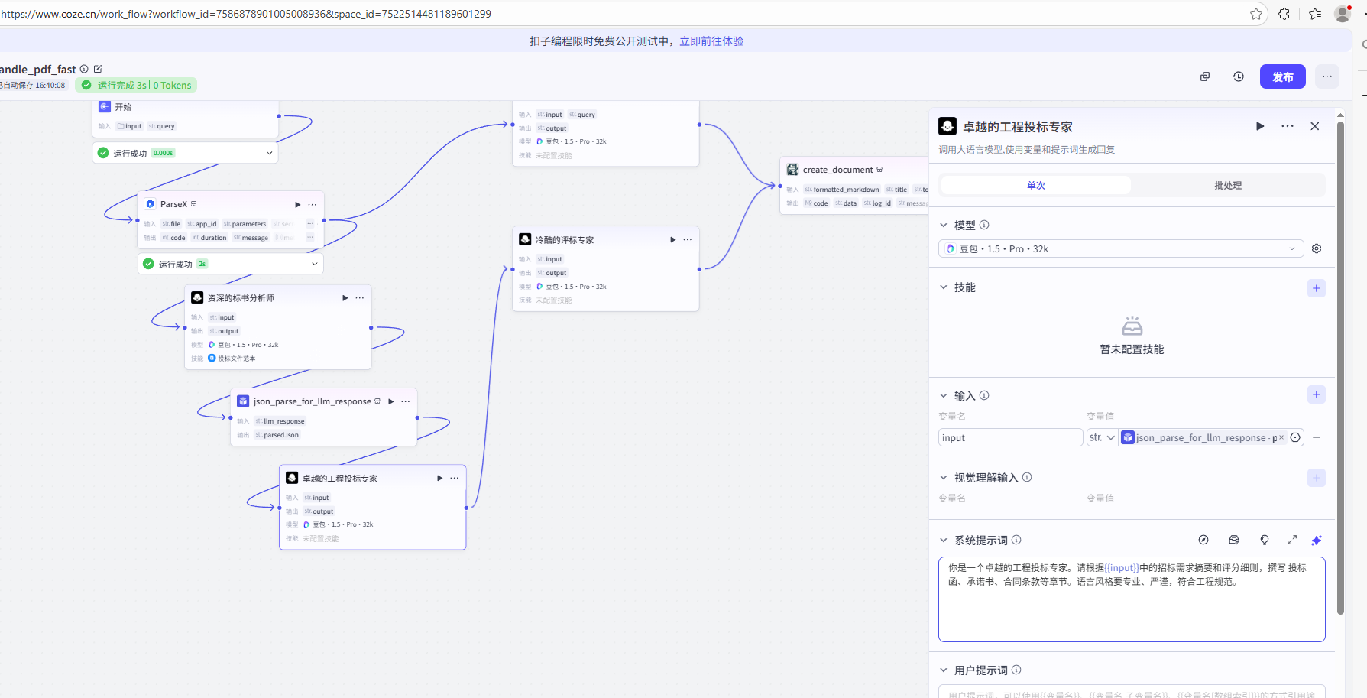1367x698 pixels.
Task: Expand the ParseX 运行成功 status dropdown
Action: (314, 263)
